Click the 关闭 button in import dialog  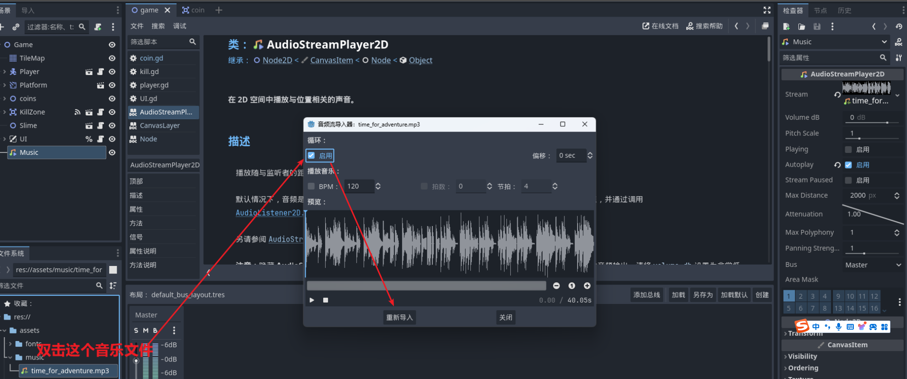click(505, 317)
